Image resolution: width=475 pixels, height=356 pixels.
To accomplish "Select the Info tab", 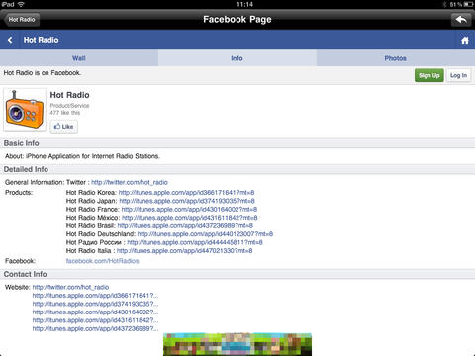I will click(x=237, y=58).
